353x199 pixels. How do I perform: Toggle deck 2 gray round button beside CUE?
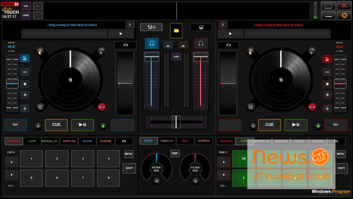point(253,126)
